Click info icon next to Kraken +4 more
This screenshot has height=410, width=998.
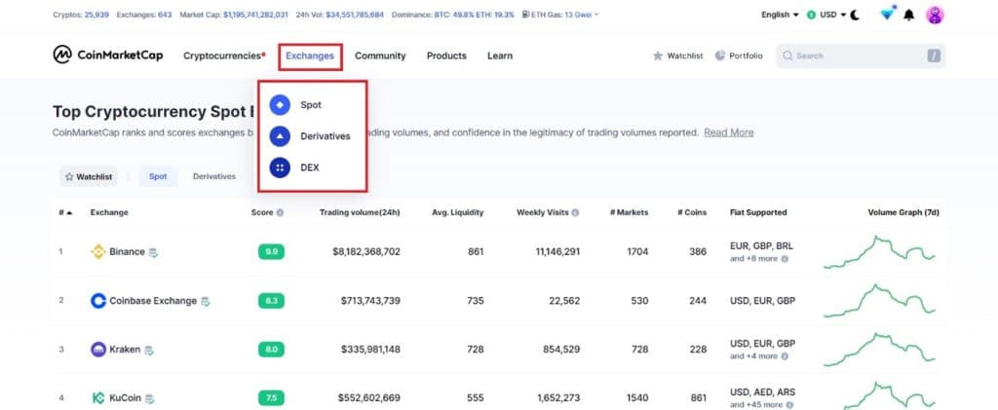pyautogui.click(x=785, y=356)
